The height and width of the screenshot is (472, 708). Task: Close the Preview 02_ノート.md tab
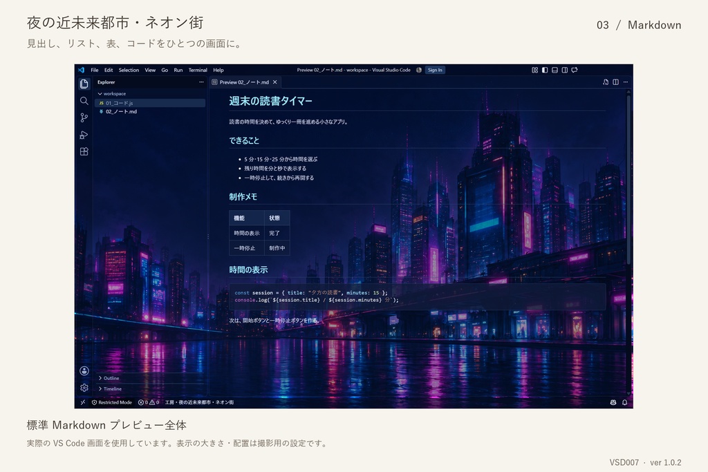coord(274,82)
